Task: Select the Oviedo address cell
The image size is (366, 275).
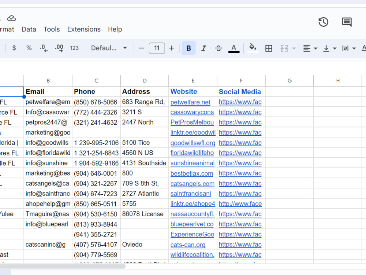Action: click(x=145, y=245)
